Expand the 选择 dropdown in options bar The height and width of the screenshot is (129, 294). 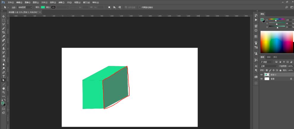click(x=25, y=7)
